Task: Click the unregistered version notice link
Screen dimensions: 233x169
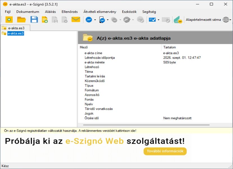Action: (x=70, y=131)
